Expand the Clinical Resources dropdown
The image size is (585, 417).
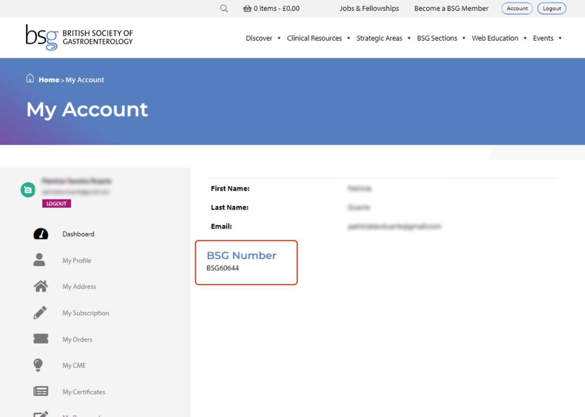pos(314,38)
